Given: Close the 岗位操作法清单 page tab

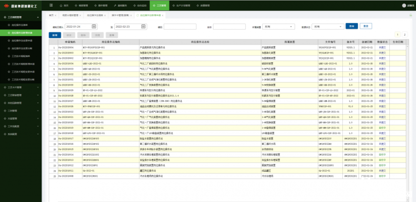Looking at the screenshot, I should click(105, 16).
